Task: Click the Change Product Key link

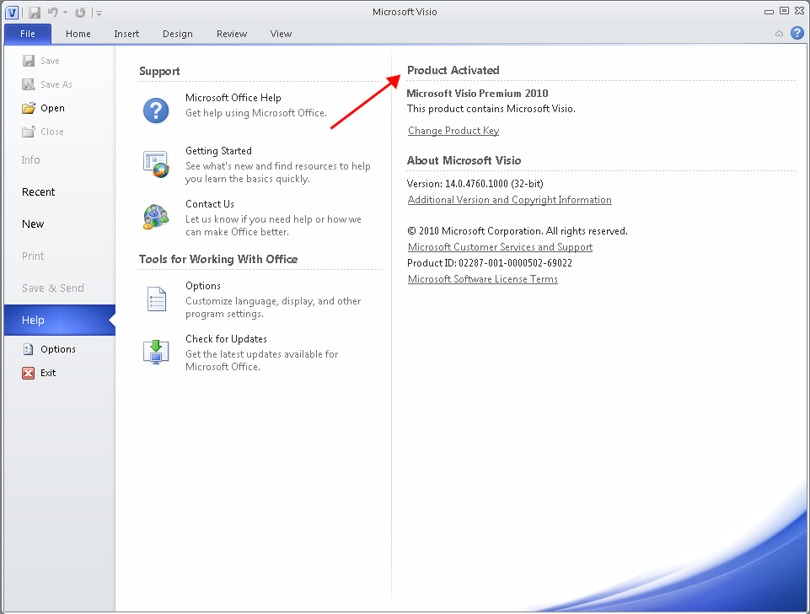Action: click(x=453, y=131)
